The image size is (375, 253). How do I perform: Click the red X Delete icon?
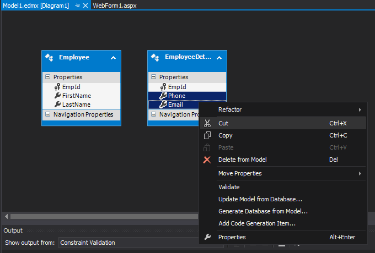(207, 159)
